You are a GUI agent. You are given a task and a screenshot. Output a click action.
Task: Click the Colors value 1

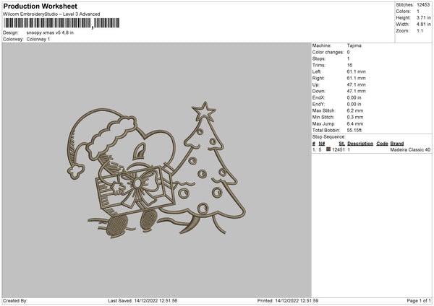418,12
